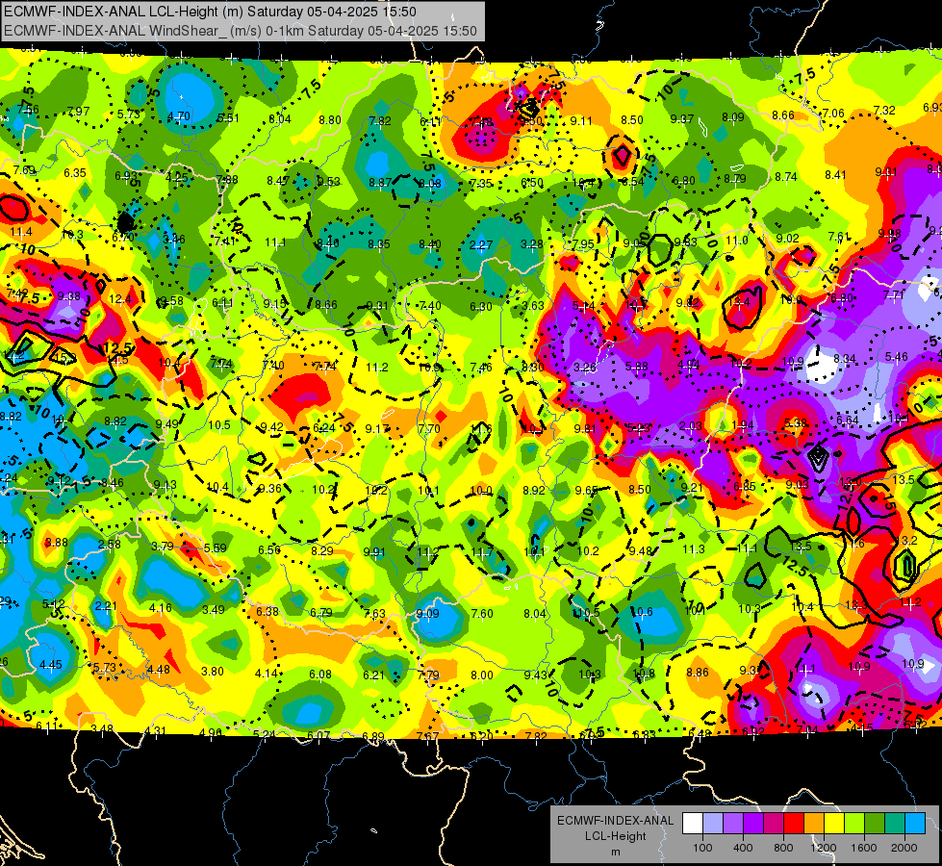Click the pale lavender legend swatch
This screenshot has width=942, height=866.
pos(713,824)
